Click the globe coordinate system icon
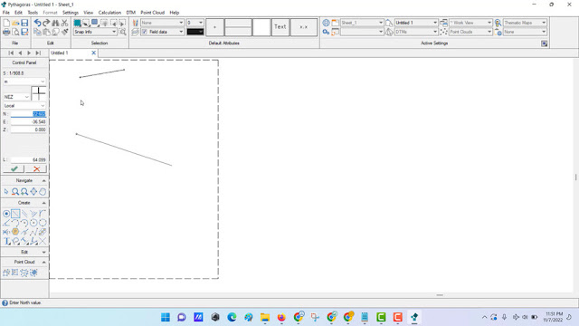579x326 pixels. (x=326, y=23)
